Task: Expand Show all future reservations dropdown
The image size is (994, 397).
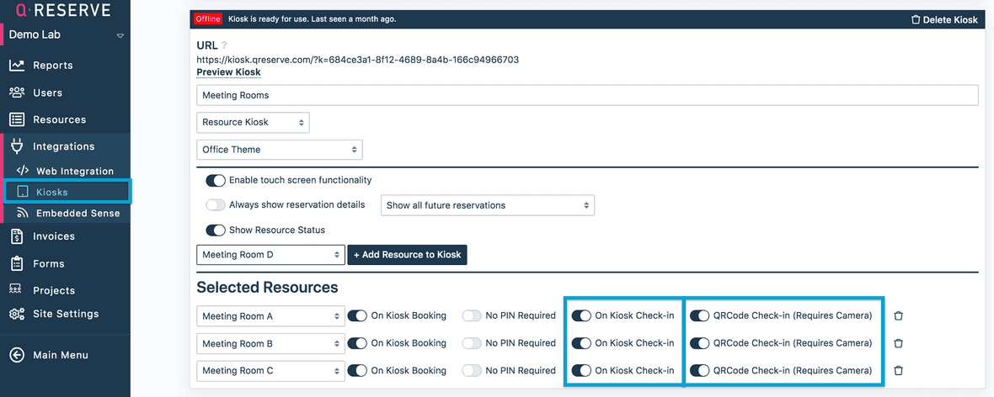Action: point(488,205)
